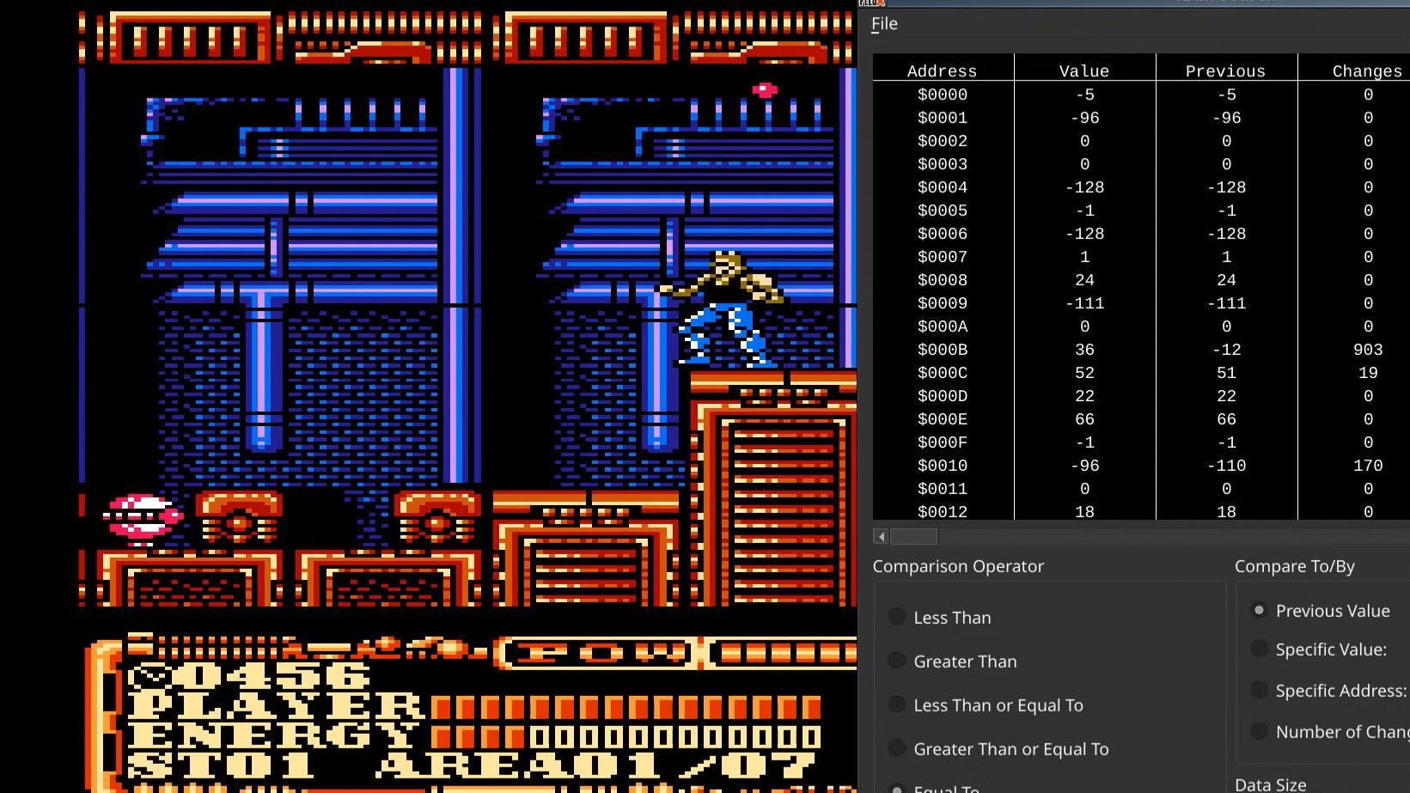Sort results by the Address column header

942,70
